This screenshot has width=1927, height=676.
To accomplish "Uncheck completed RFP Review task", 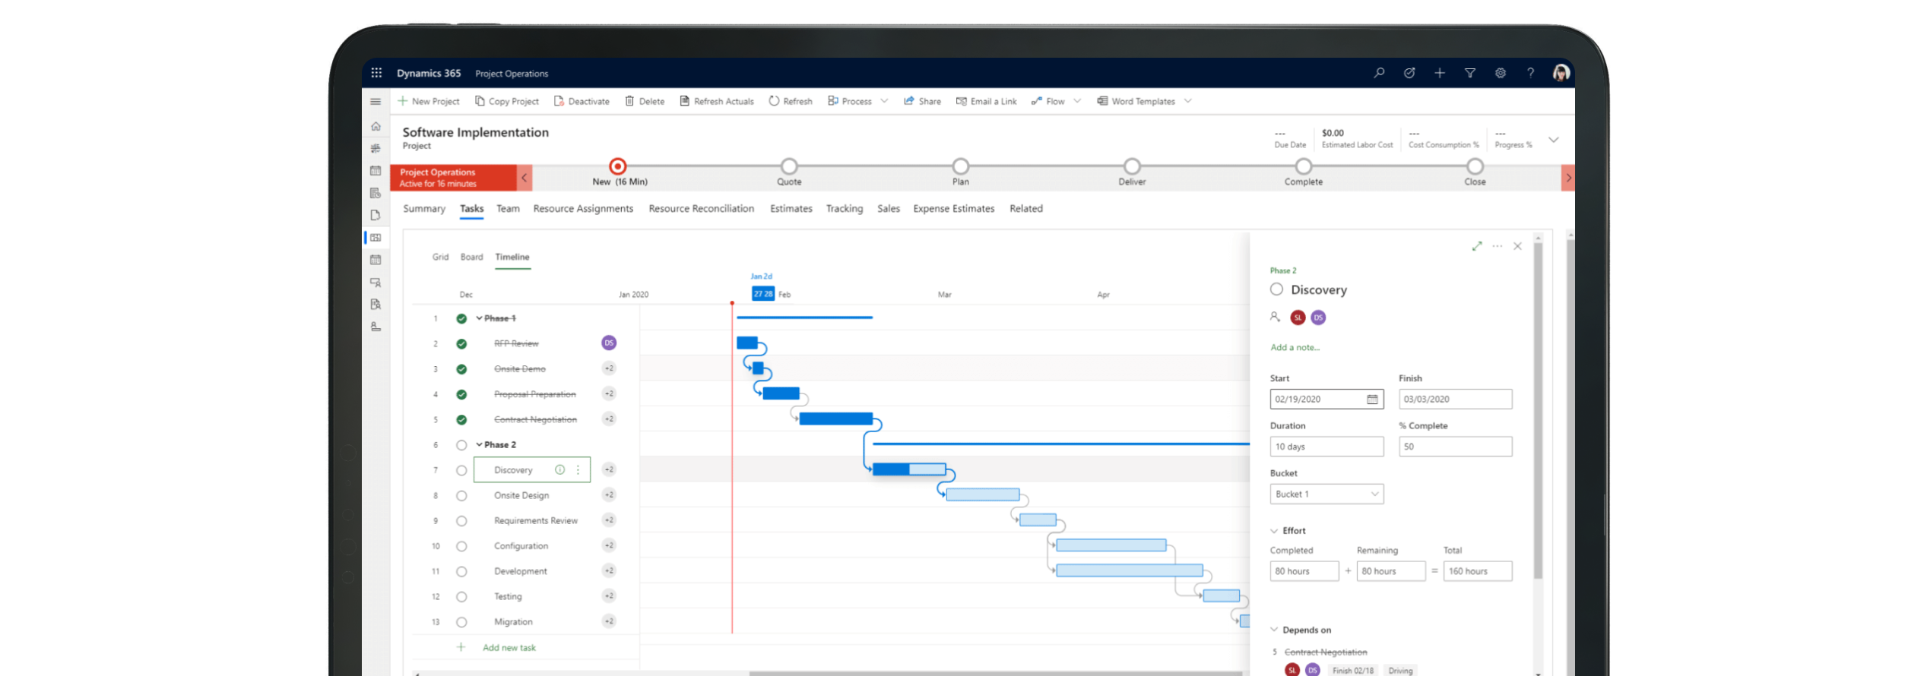I will click(x=461, y=344).
